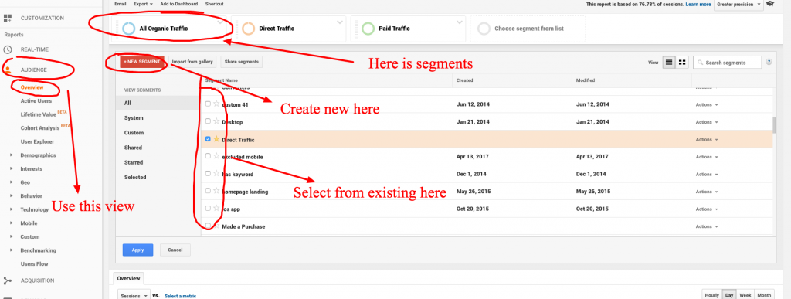The image size is (791, 299).
Task: Open Actions menu for custom 41
Action: coord(707,104)
